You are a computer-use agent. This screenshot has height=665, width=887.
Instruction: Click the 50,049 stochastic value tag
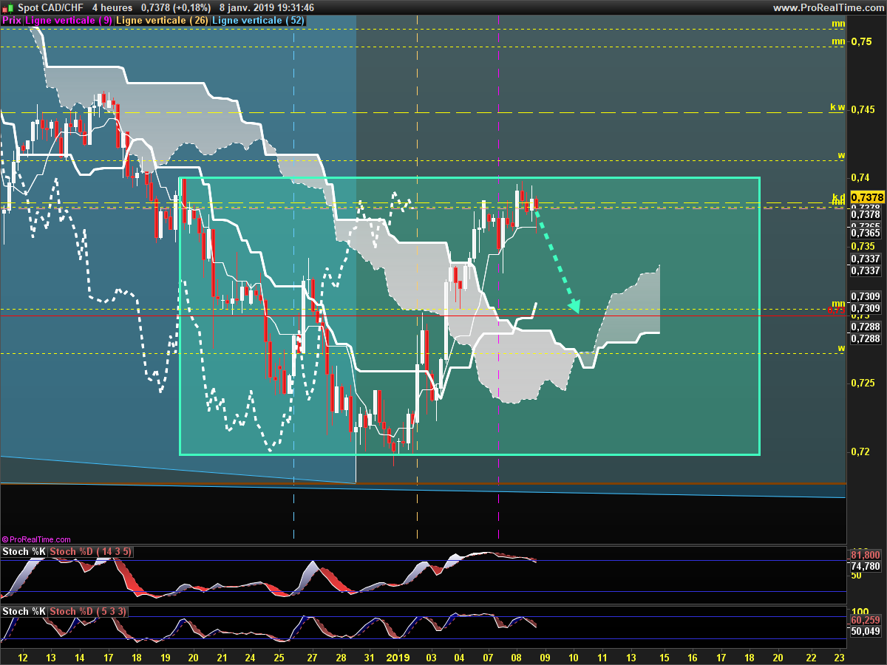[x=866, y=631]
